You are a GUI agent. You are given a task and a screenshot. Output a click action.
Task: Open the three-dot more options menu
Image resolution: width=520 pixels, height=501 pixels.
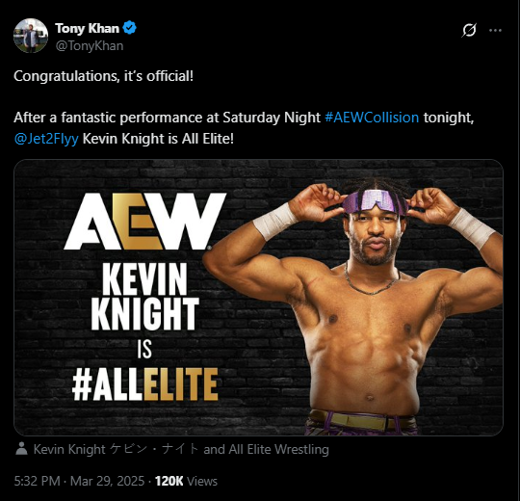tap(495, 31)
